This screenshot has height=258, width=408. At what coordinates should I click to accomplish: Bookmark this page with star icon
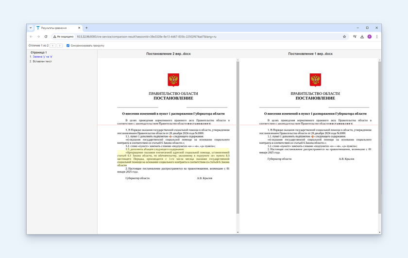click(x=344, y=36)
